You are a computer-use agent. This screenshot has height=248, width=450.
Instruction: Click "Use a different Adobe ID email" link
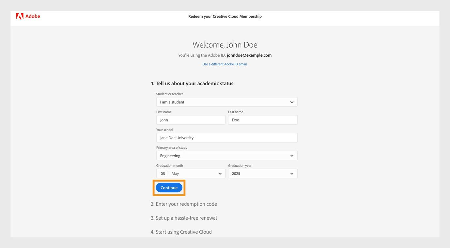click(225, 64)
